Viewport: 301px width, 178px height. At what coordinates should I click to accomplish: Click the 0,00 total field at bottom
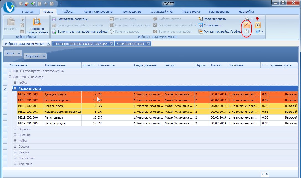265,174
